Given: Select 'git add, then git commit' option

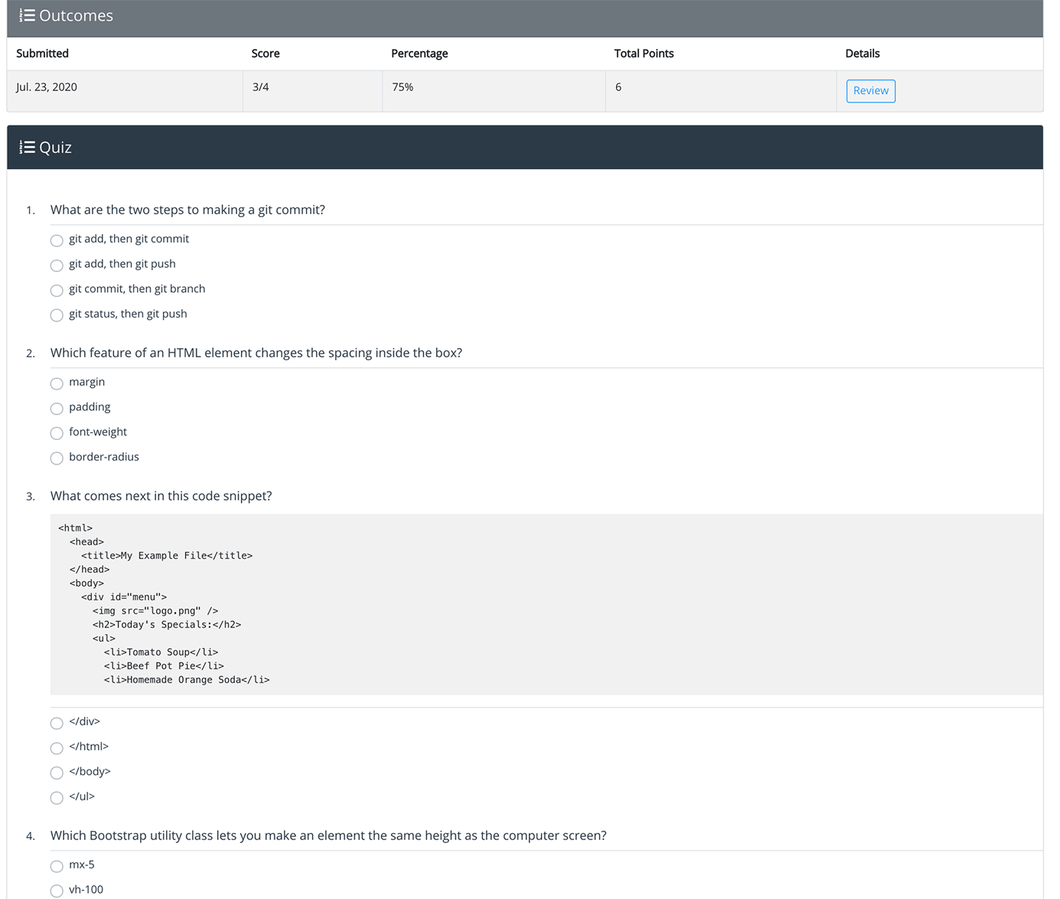Looking at the screenshot, I should [x=57, y=241].
